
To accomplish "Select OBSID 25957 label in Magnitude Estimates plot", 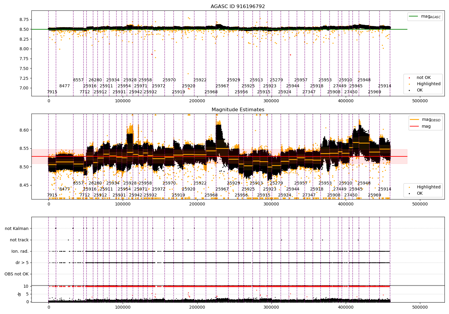I will [x=301, y=183].
